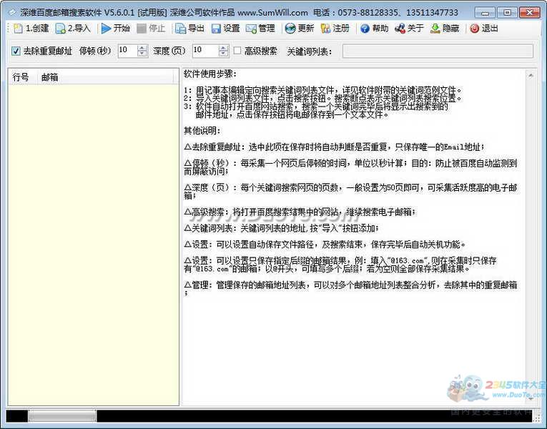The image size is (547, 429).
Task: Open the 帮助 help button
Action: click(x=374, y=29)
